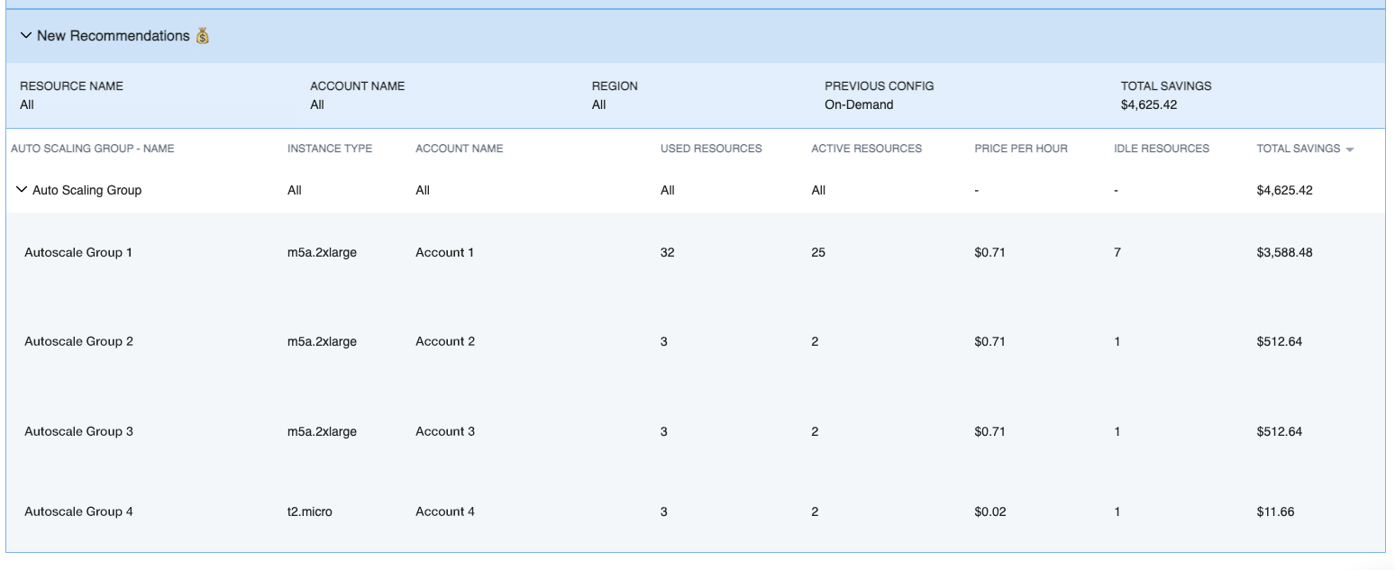Screen dimensions: 1395x570
Task: Click the Price Per Hour column header
Action: pos(1021,149)
